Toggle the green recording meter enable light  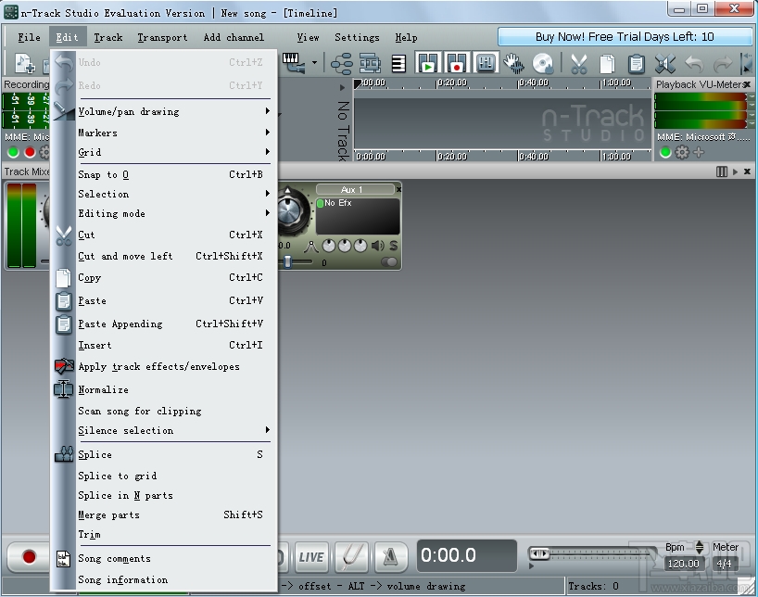[x=13, y=152]
